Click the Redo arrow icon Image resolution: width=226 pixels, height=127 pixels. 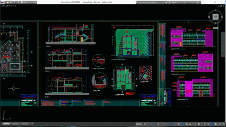click(x=31, y=2)
